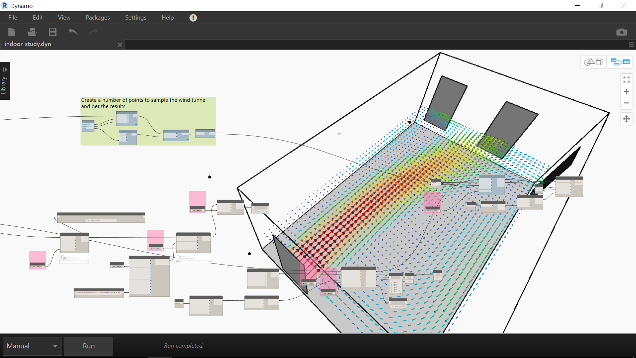Switch to background 3D preview navigation
Viewport: 636px width, 358px height.
point(593,62)
